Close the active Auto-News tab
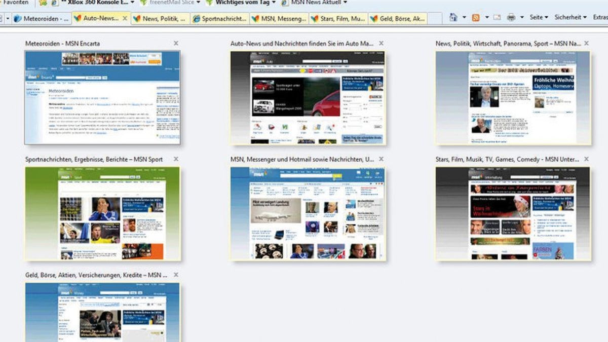The width and height of the screenshot is (608, 342). pyautogui.click(x=125, y=18)
